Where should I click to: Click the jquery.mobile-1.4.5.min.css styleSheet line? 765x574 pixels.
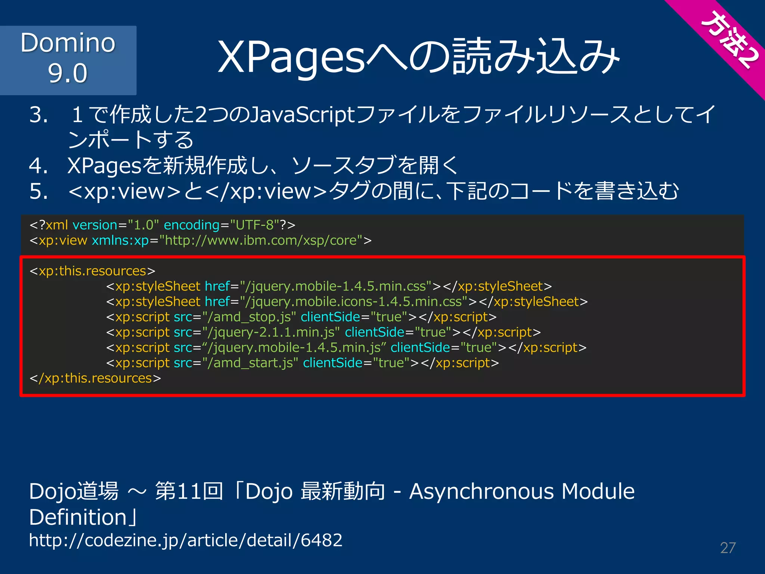point(329,286)
